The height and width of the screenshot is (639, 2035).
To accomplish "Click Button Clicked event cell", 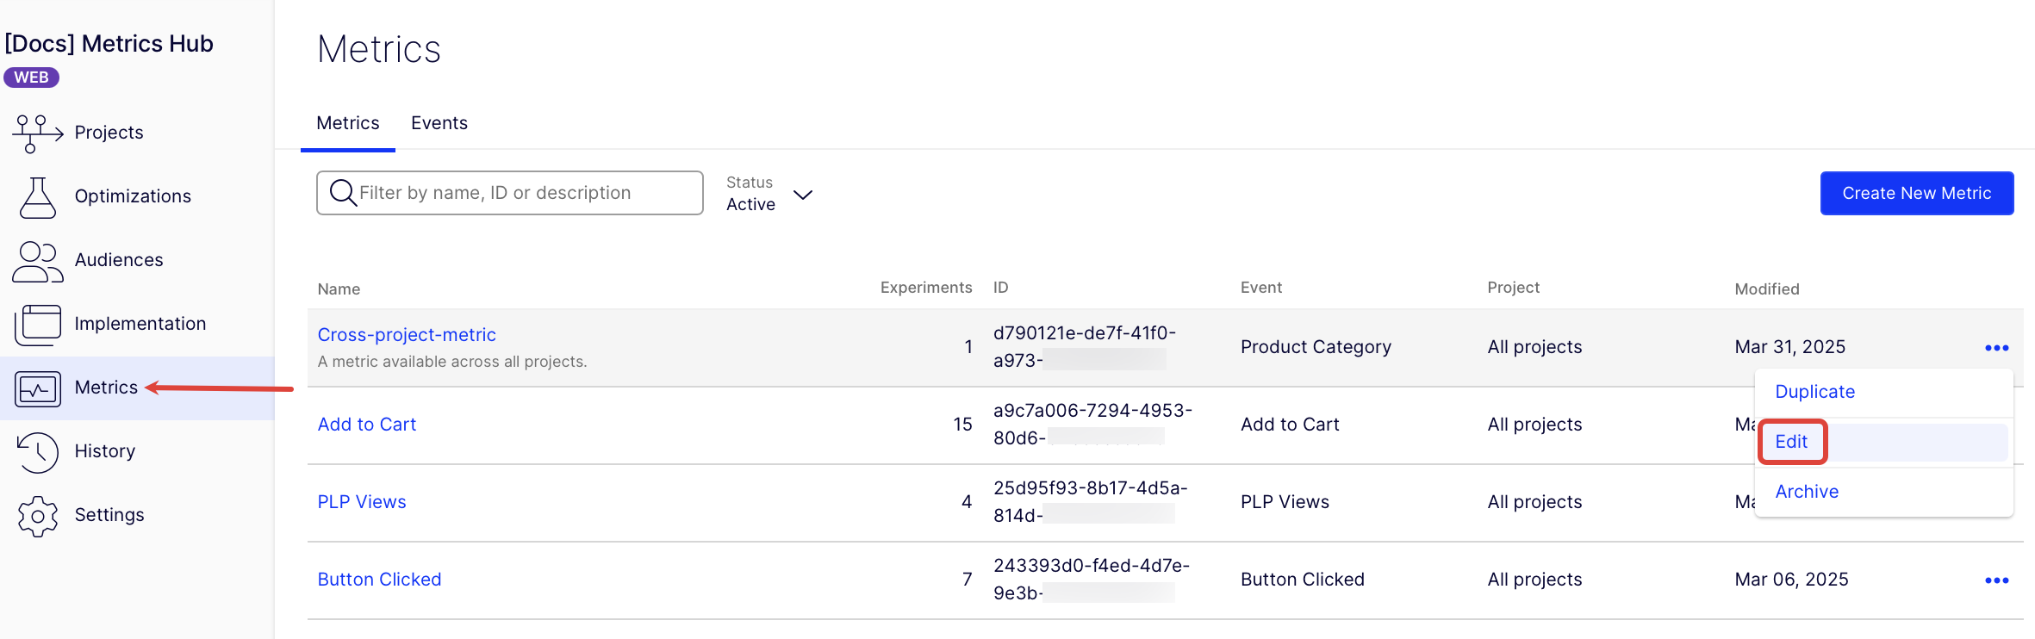I will pyautogui.click(x=1303, y=580).
